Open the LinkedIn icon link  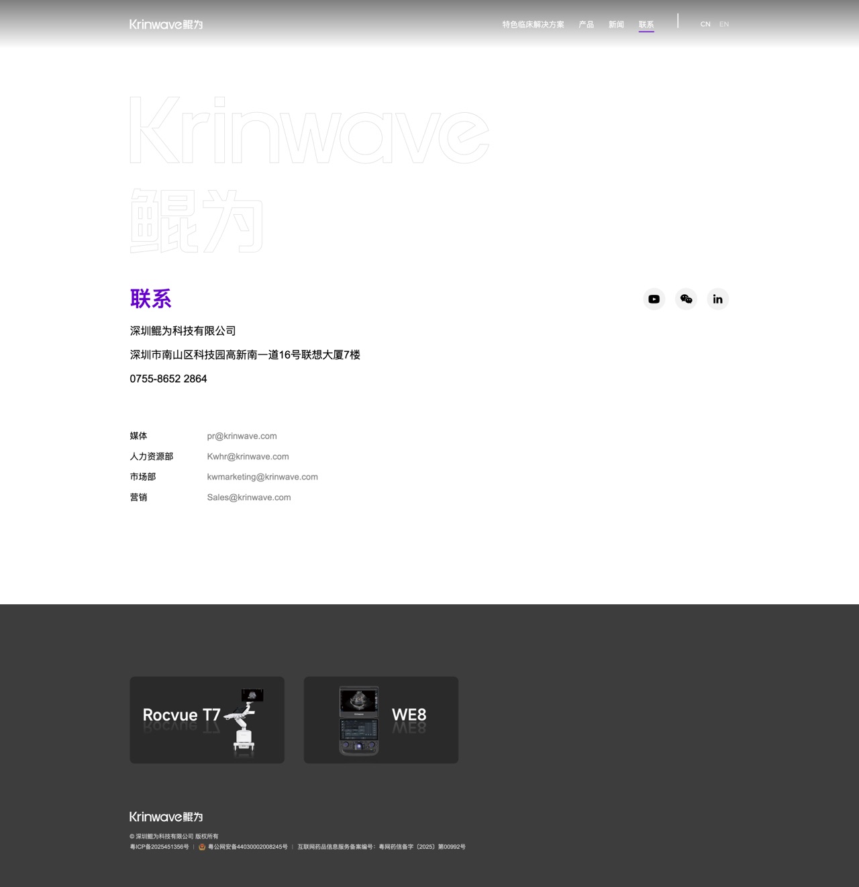pyautogui.click(x=717, y=299)
